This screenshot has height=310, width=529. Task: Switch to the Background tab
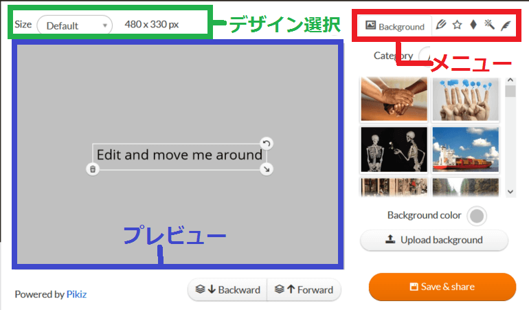pyautogui.click(x=395, y=26)
